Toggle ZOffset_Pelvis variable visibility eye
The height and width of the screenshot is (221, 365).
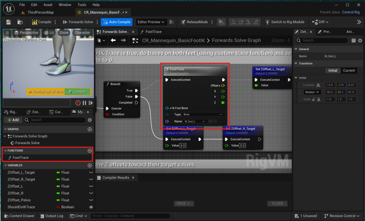pos(91,200)
